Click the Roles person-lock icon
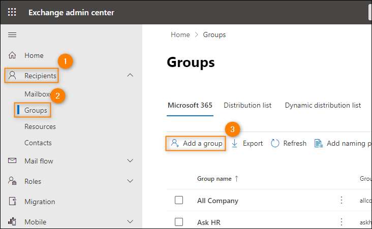 coord(12,181)
